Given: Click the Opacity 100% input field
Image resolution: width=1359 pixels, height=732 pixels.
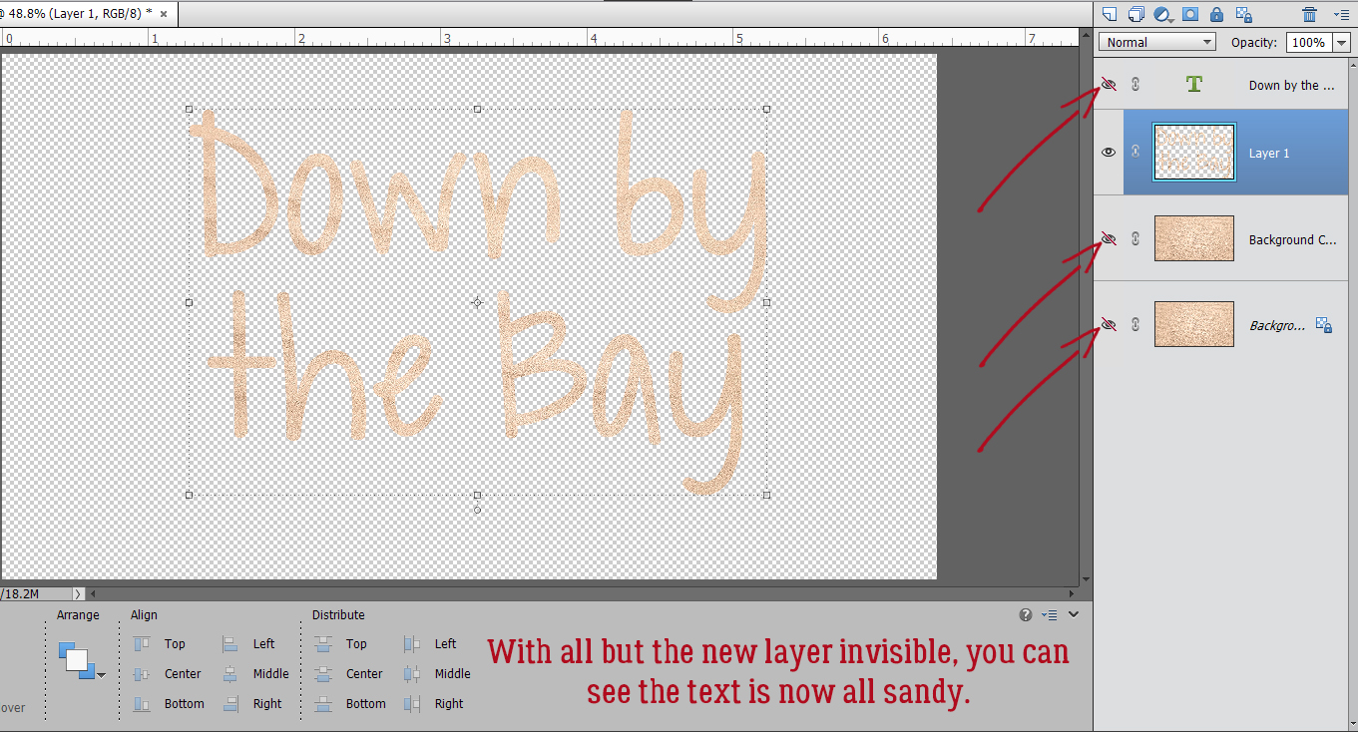Looking at the screenshot, I should point(1308,42).
